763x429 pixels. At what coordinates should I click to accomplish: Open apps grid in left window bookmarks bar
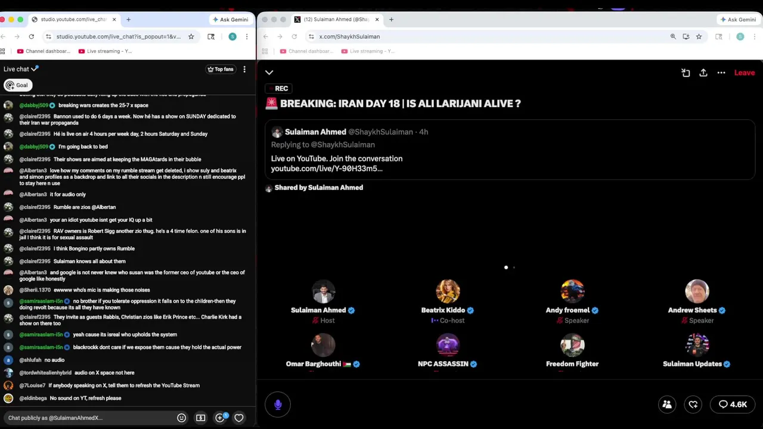(x=3, y=51)
